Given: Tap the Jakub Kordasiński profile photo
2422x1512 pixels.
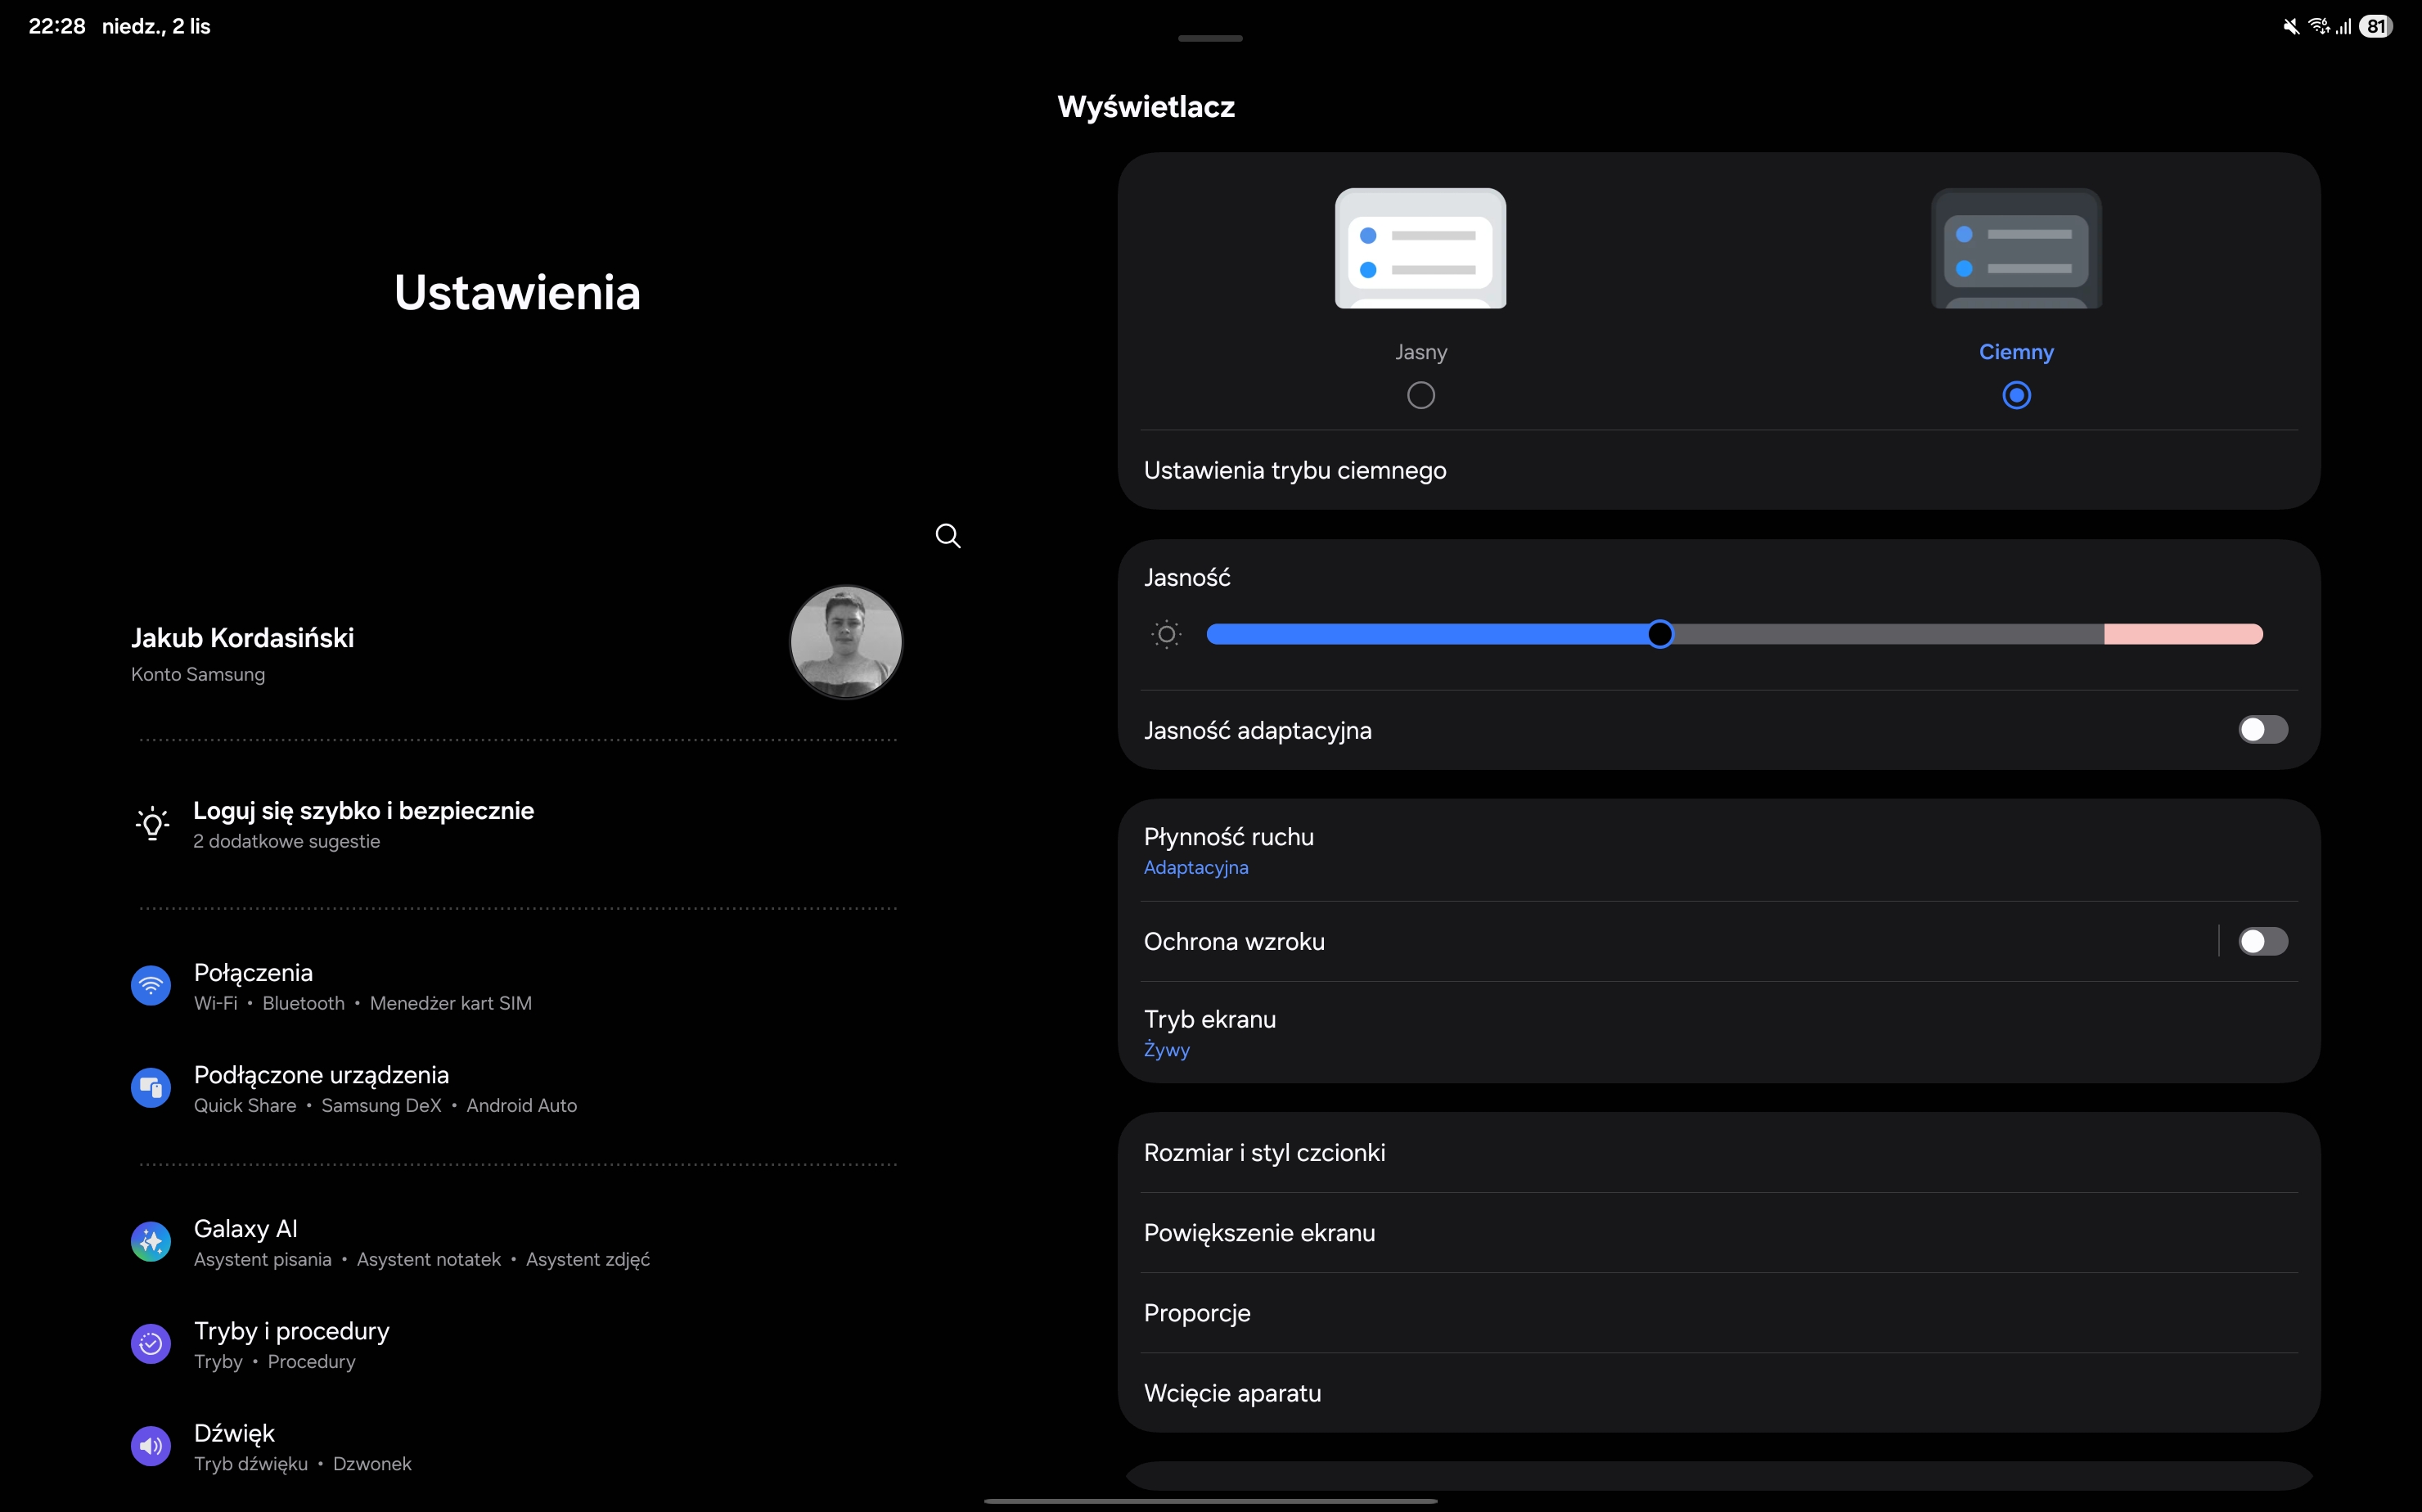Looking at the screenshot, I should point(845,642).
